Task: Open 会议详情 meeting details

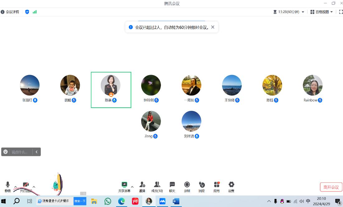Action: point(10,12)
